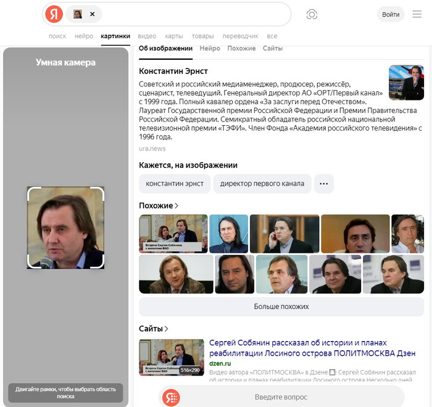Click the Yandex assistant icon near question field

171,397
